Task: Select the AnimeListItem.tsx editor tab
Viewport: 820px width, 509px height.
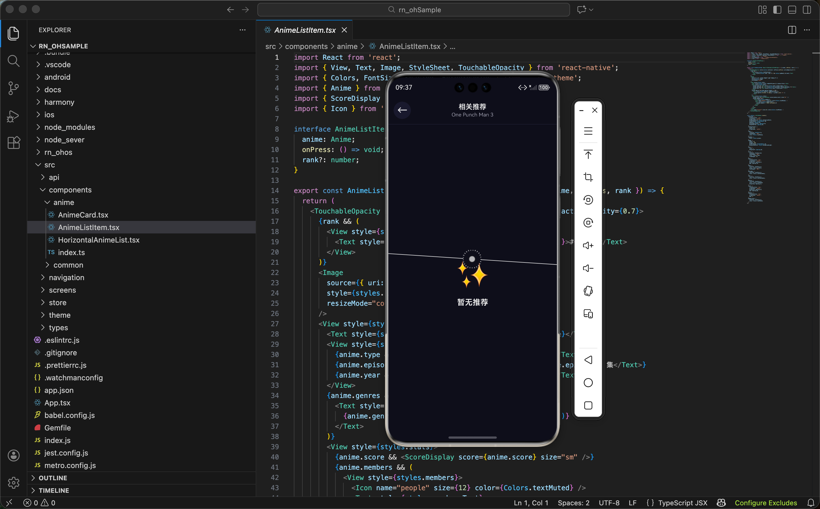Action: (x=305, y=30)
